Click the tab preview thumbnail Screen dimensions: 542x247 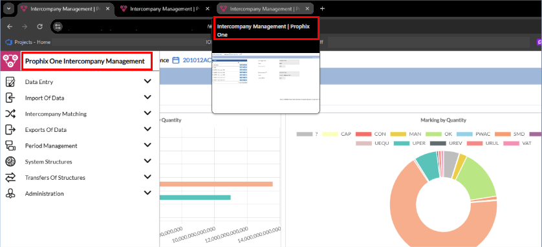coord(265,77)
